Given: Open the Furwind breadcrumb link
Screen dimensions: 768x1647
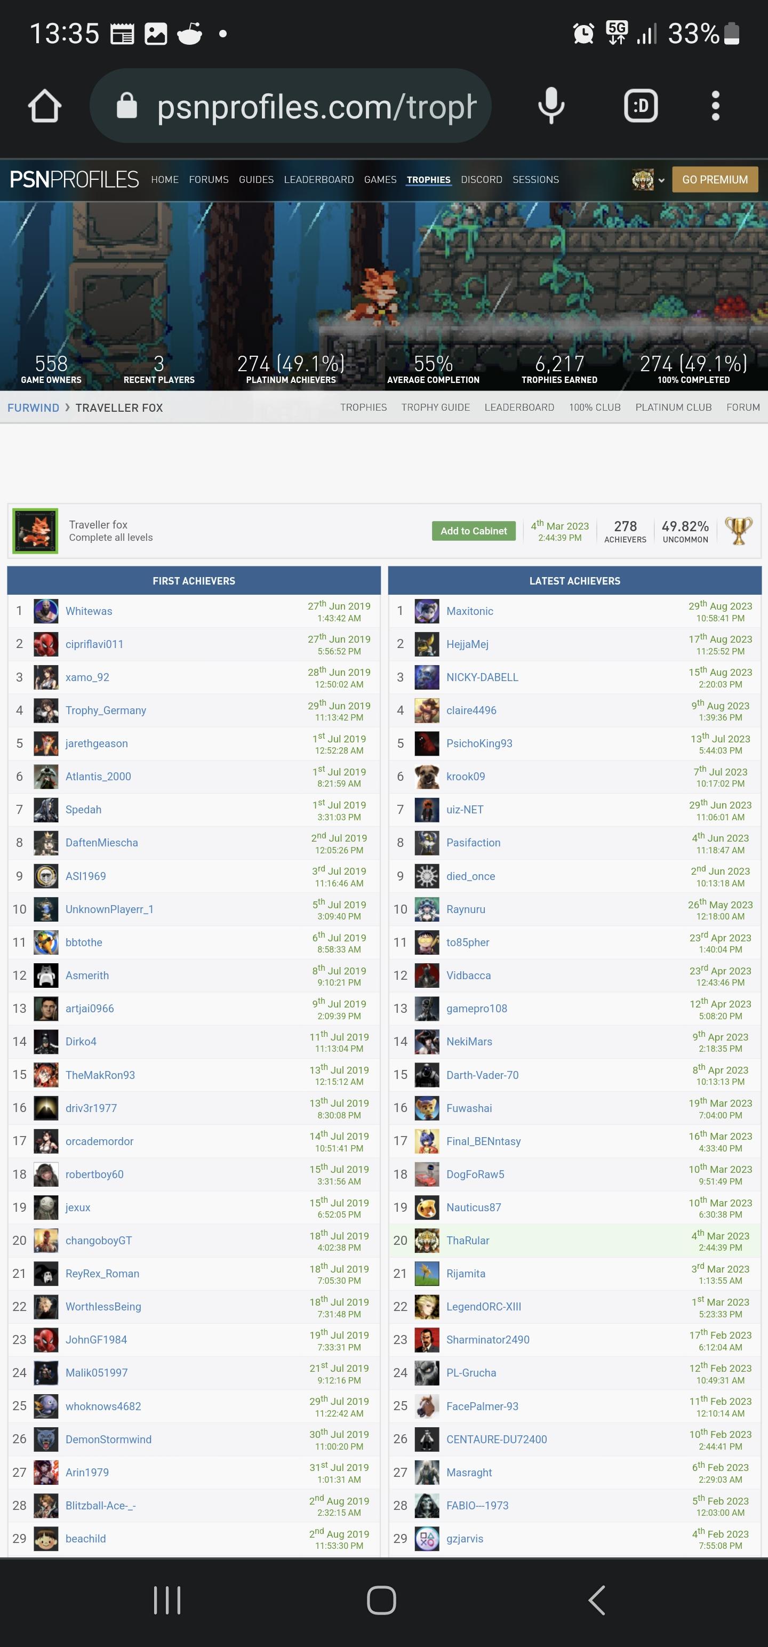Looking at the screenshot, I should click(33, 408).
